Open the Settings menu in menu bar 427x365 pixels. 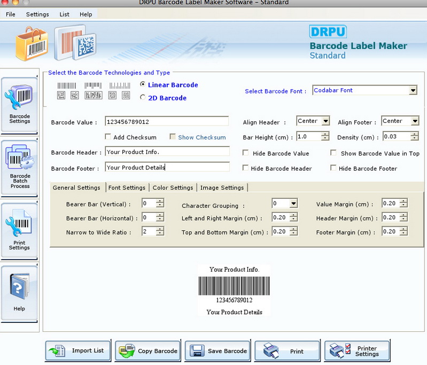point(37,14)
